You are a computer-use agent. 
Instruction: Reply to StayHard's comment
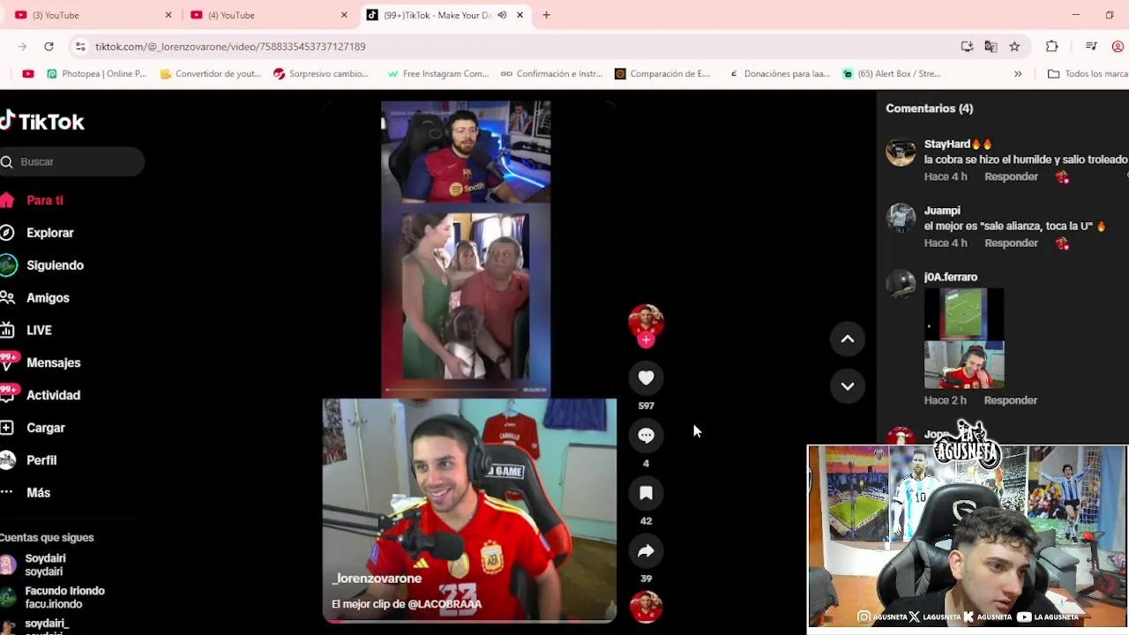[1011, 176]
